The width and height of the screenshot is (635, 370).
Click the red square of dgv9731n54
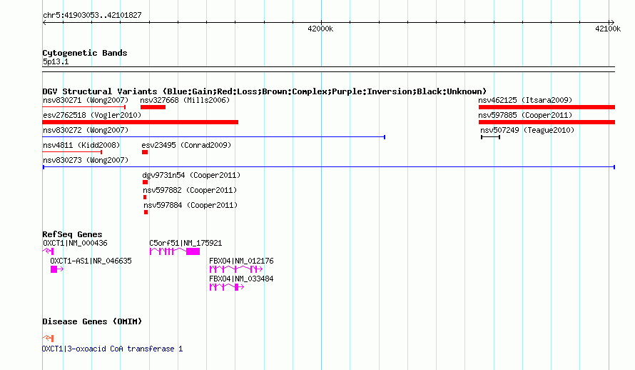point(145,182)
